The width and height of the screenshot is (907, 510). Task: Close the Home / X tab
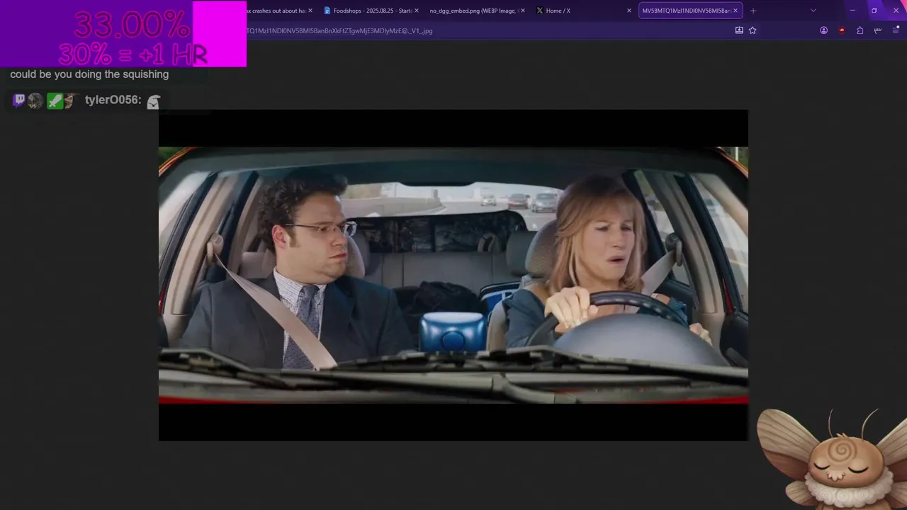(x=629, y=11)
